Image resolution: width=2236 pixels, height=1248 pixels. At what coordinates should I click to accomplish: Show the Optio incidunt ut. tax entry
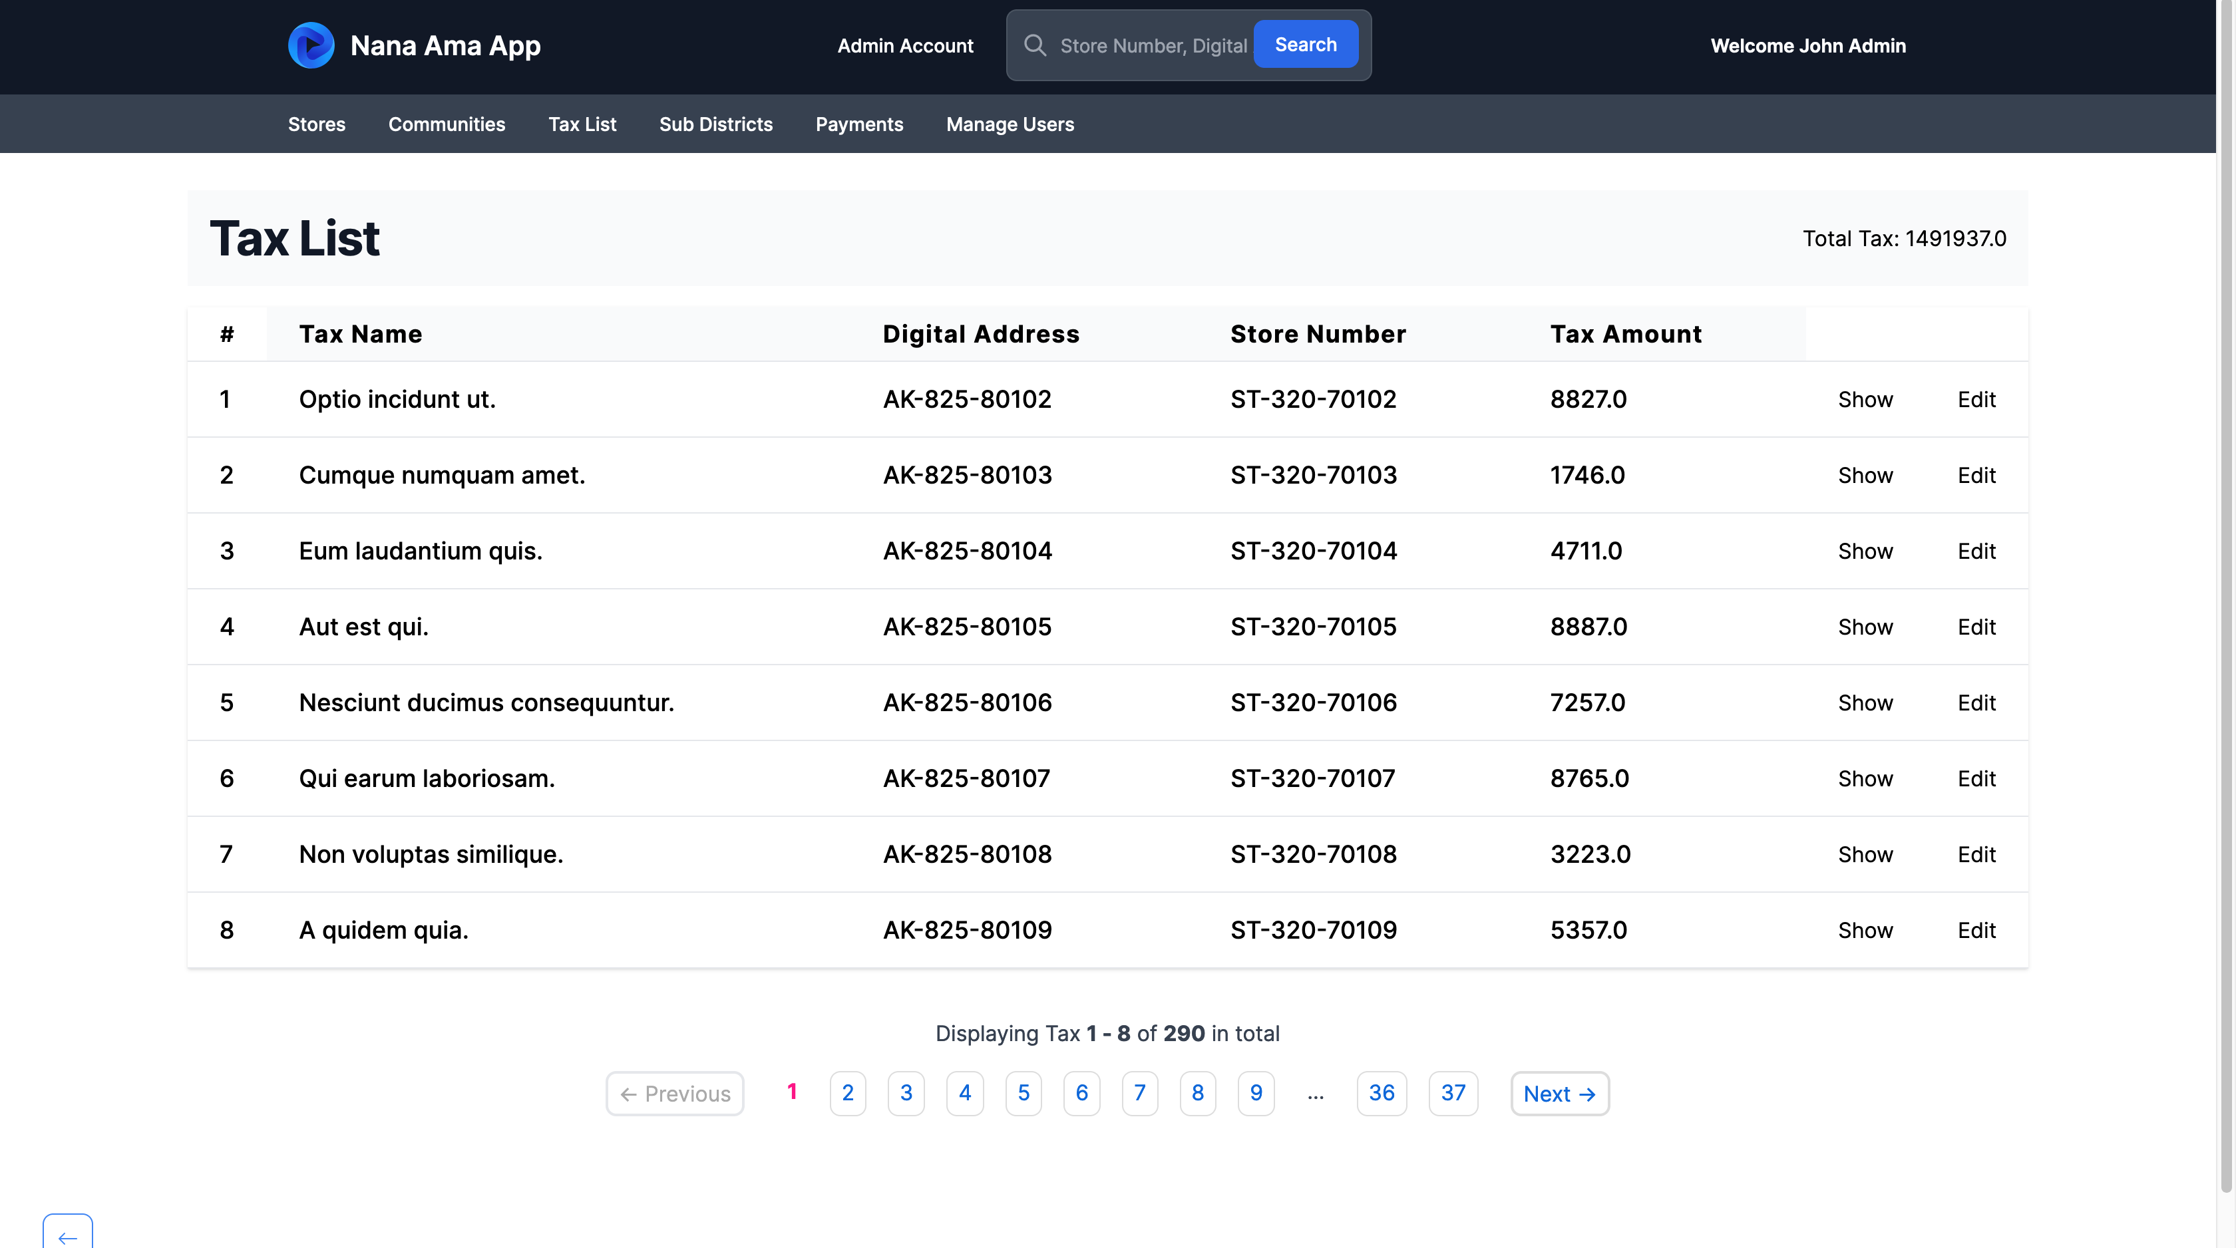(x=1865, y=399)
